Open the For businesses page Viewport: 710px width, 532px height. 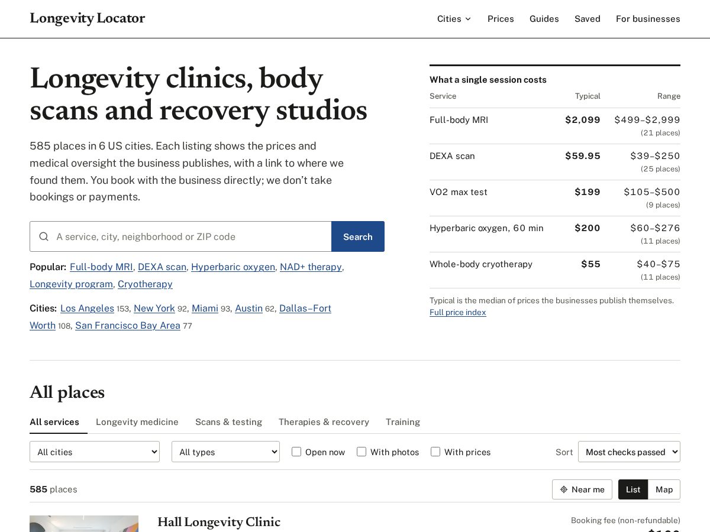[x=648, y=19]
